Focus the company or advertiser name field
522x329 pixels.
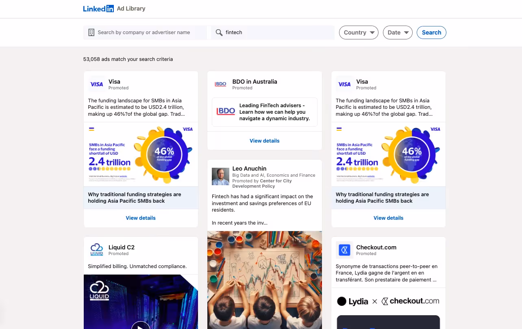pyautogui.click(x=145, y=32)
